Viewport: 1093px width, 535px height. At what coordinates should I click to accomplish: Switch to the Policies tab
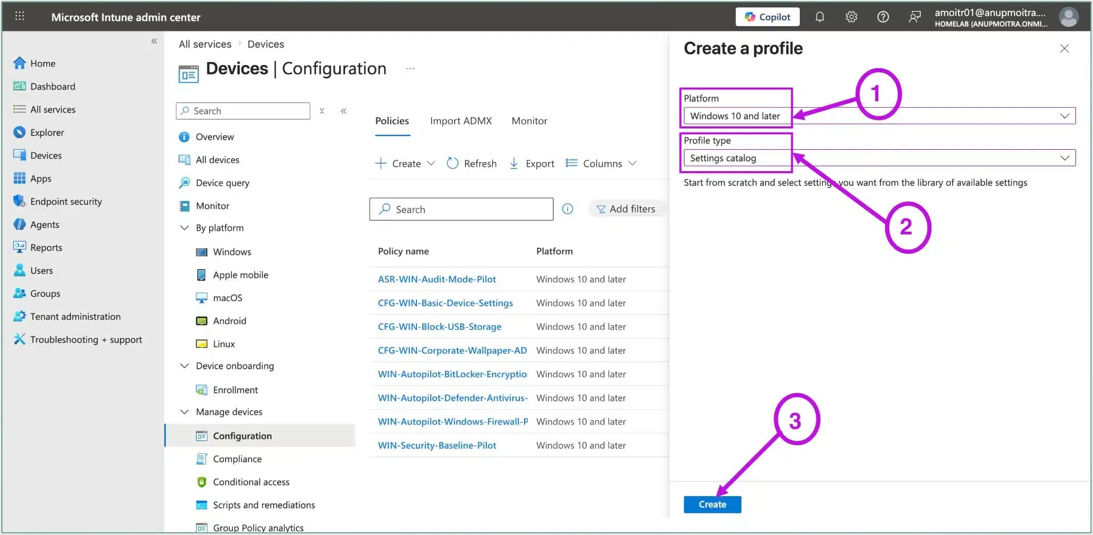point(392,121)
